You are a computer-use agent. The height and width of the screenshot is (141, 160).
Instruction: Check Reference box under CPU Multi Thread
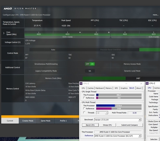click(x=84, y=108)
